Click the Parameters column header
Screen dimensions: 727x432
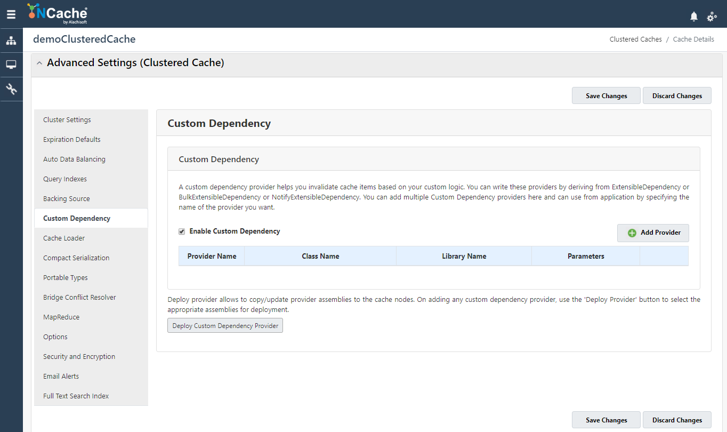586,256
